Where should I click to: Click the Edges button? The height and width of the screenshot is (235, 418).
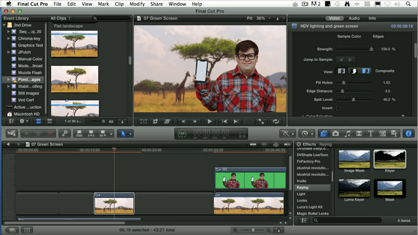click(x=378, y=36)
